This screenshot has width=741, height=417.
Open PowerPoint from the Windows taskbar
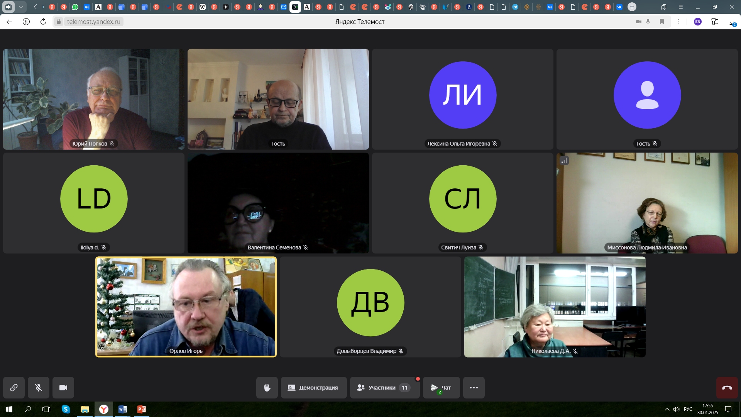pos(142,409)
